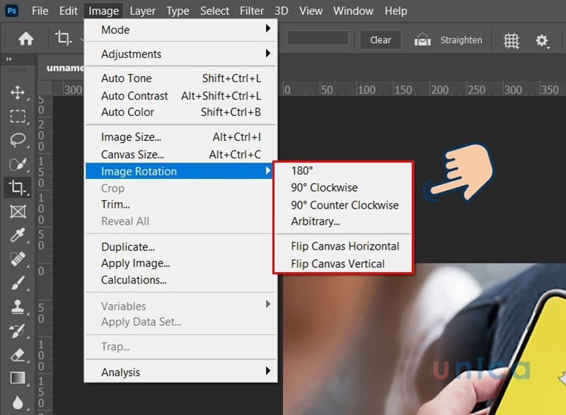This screenshot has height=415, width=566.
Task: Open the crop overlay grid options
Action: 511,40
